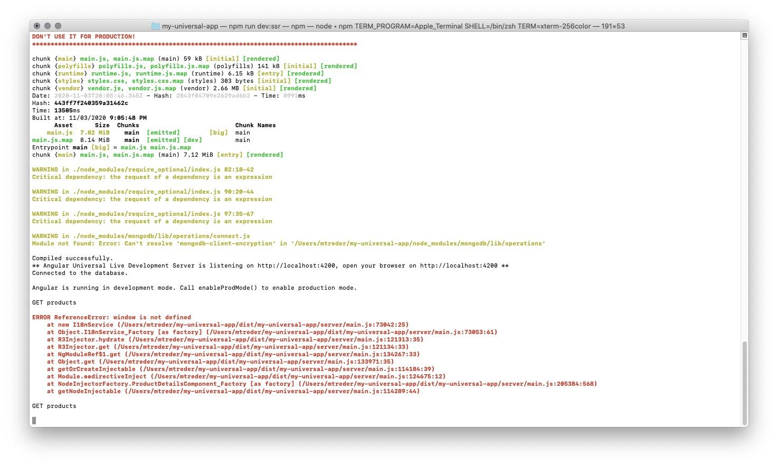Click the runtime chunk line showing 6.15 kB

click(178, 73)
